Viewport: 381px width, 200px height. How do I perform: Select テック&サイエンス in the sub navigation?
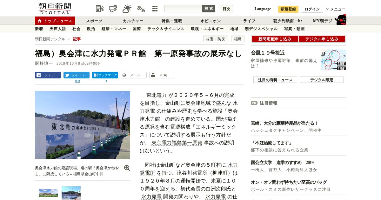pyautogui.click(x=166, y=29)
